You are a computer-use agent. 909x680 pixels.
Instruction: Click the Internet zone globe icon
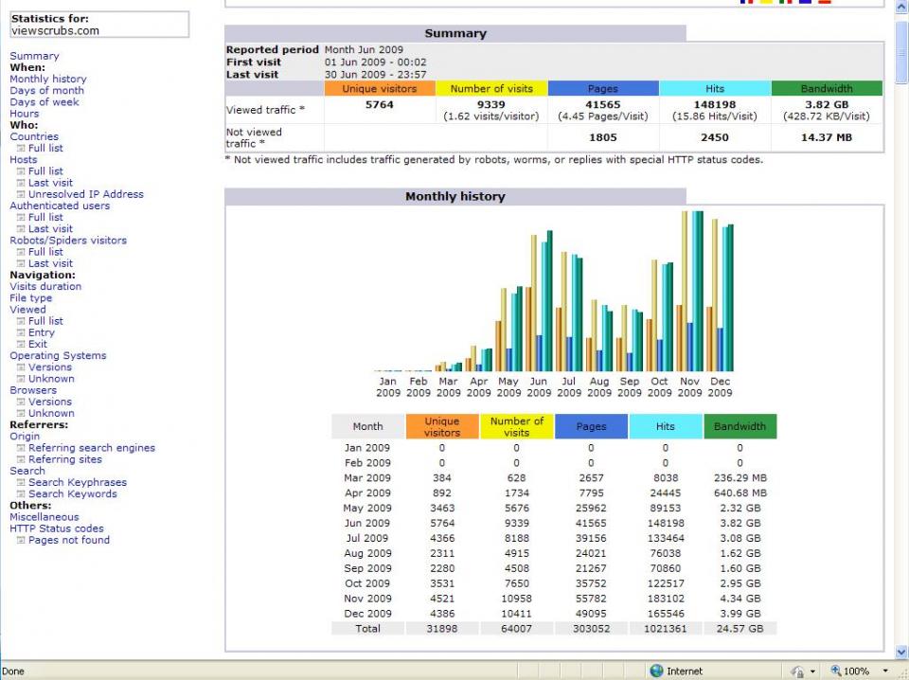656,671
